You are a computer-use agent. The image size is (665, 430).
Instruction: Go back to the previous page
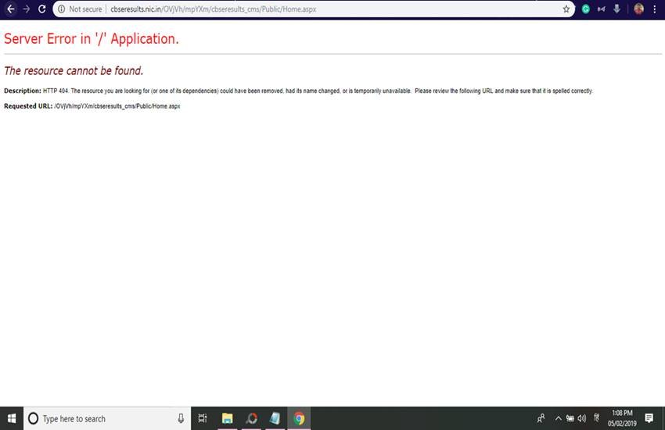point(11,9)
